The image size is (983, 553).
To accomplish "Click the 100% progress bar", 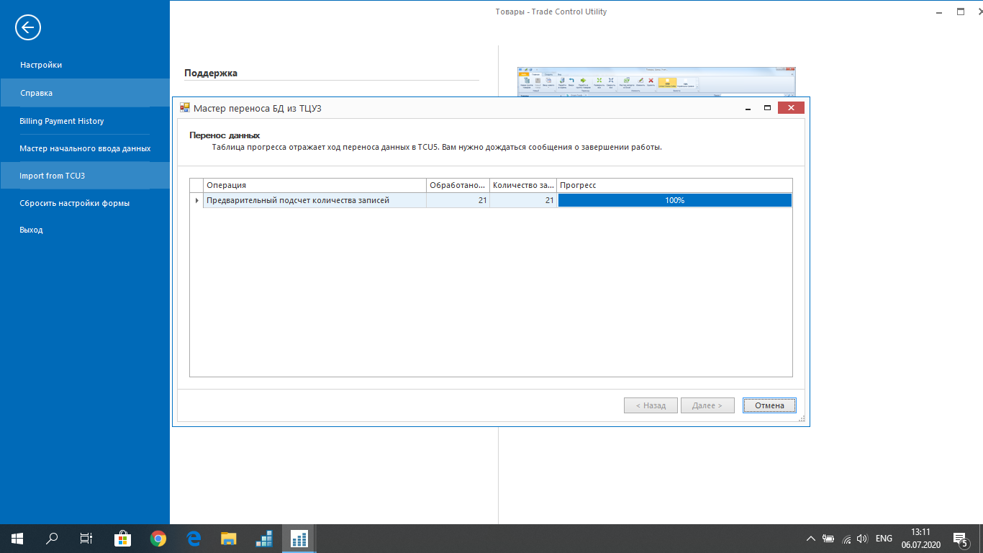I will pyautogui.click(x=674, y=200).
